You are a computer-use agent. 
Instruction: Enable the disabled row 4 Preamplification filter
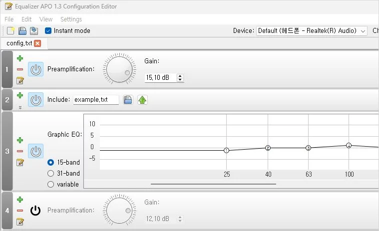(35, 211)
